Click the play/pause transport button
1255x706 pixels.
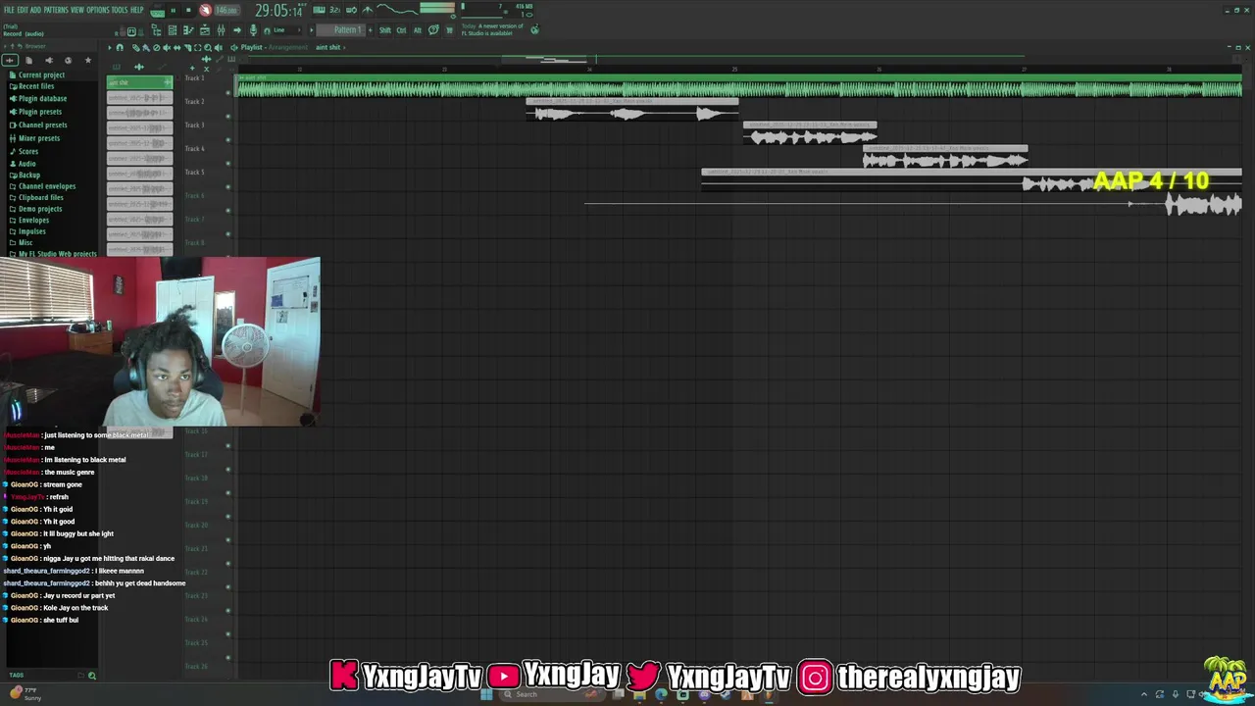[173, 10]
